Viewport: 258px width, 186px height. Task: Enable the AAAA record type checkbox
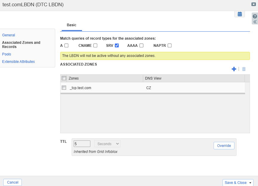[141, 46]
